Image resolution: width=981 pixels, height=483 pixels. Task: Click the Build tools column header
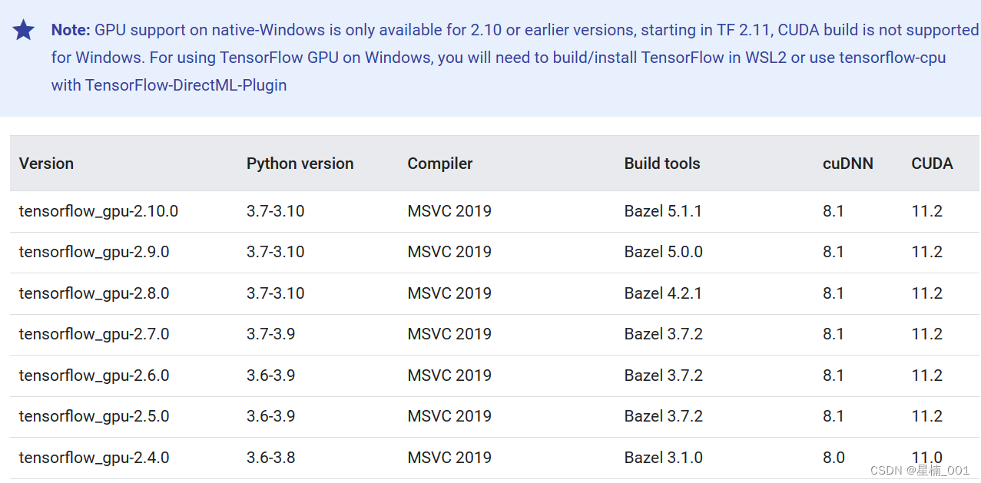(662, 164)
